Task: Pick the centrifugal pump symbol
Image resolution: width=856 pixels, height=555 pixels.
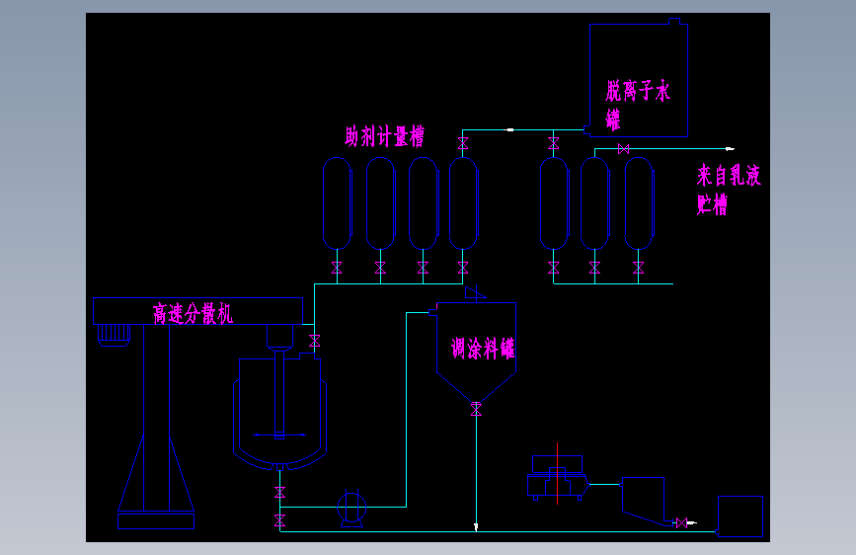Action: [x=351, y=509]
